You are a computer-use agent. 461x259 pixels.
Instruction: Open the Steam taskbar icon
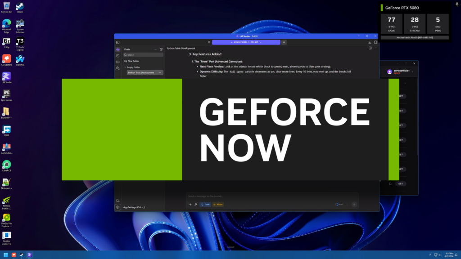coord(22,255)
